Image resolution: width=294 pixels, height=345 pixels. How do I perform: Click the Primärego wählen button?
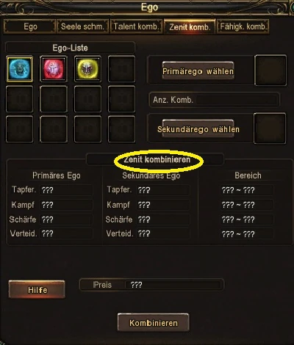coord(198,70)
